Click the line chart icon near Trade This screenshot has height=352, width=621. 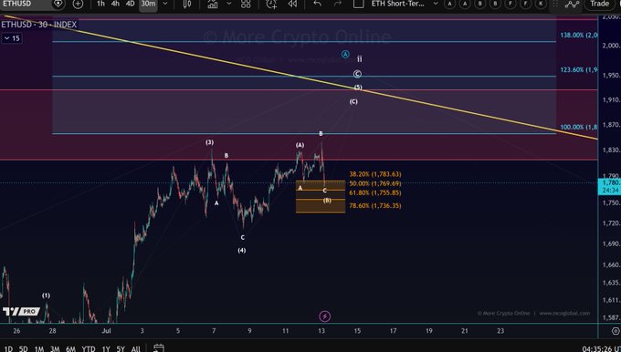point(572,4)
